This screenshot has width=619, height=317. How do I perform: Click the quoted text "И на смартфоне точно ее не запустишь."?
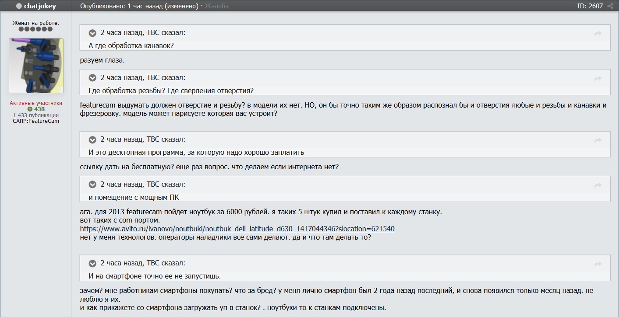(155, 276)
